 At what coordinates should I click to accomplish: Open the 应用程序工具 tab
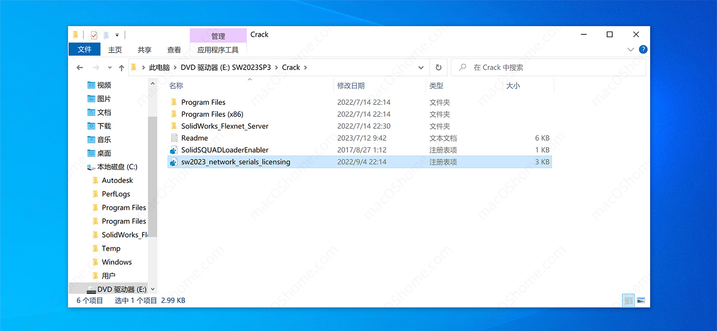[x=217, y=49]
